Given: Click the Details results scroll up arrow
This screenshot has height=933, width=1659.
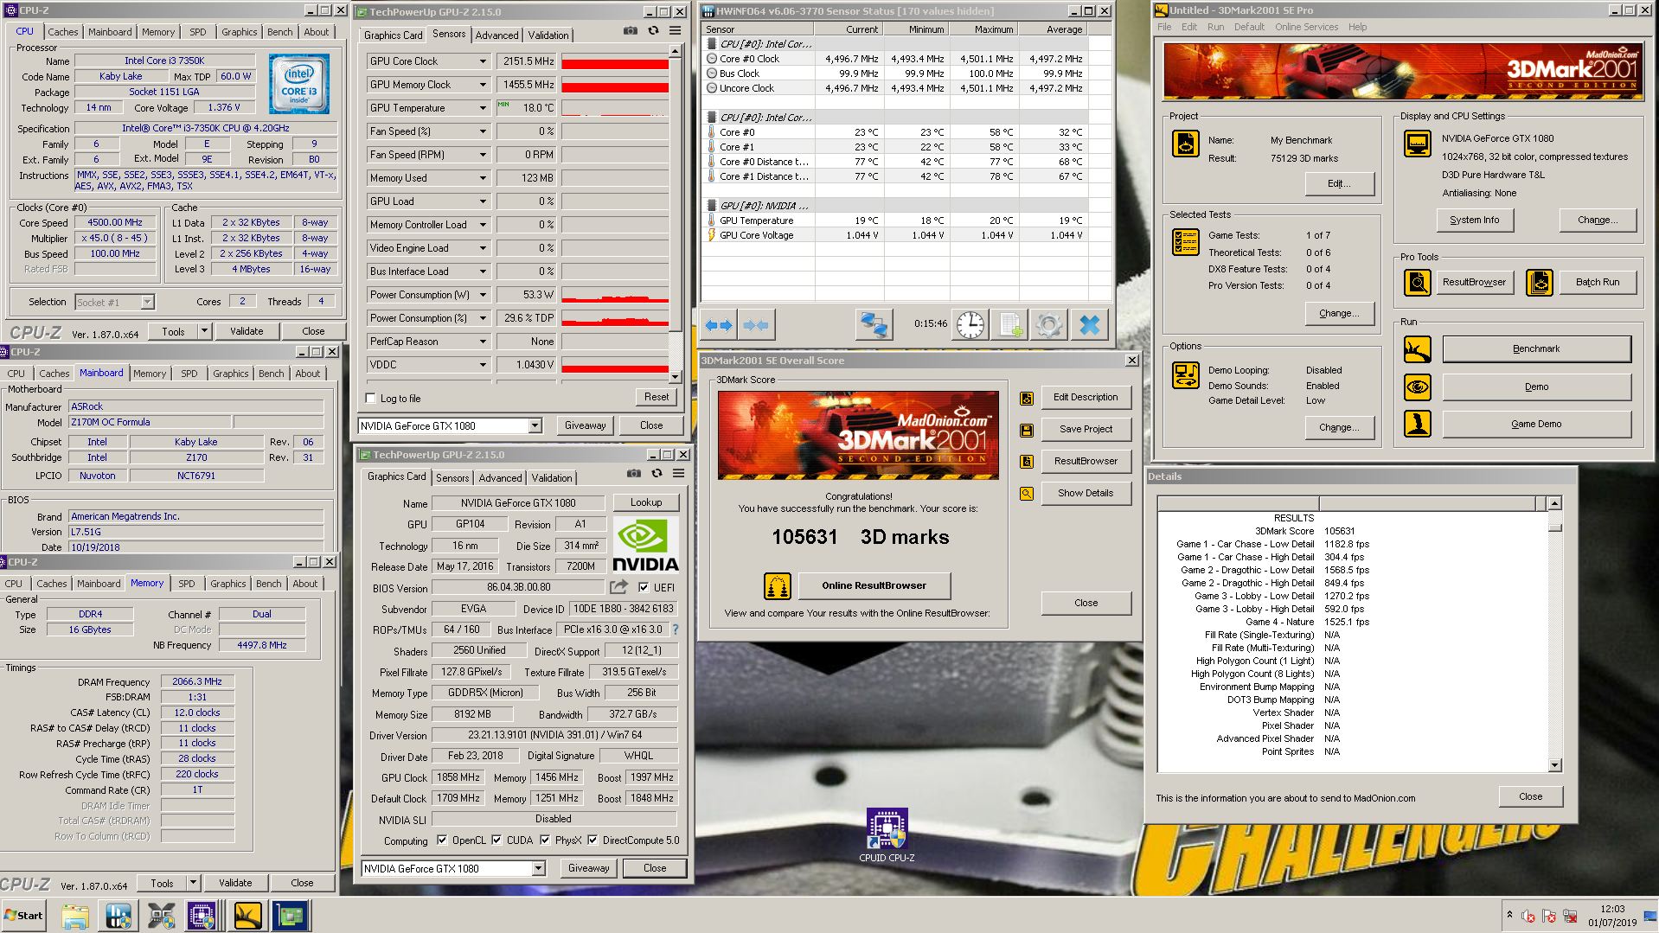Looking at the screenshot, I should 1554,503.
